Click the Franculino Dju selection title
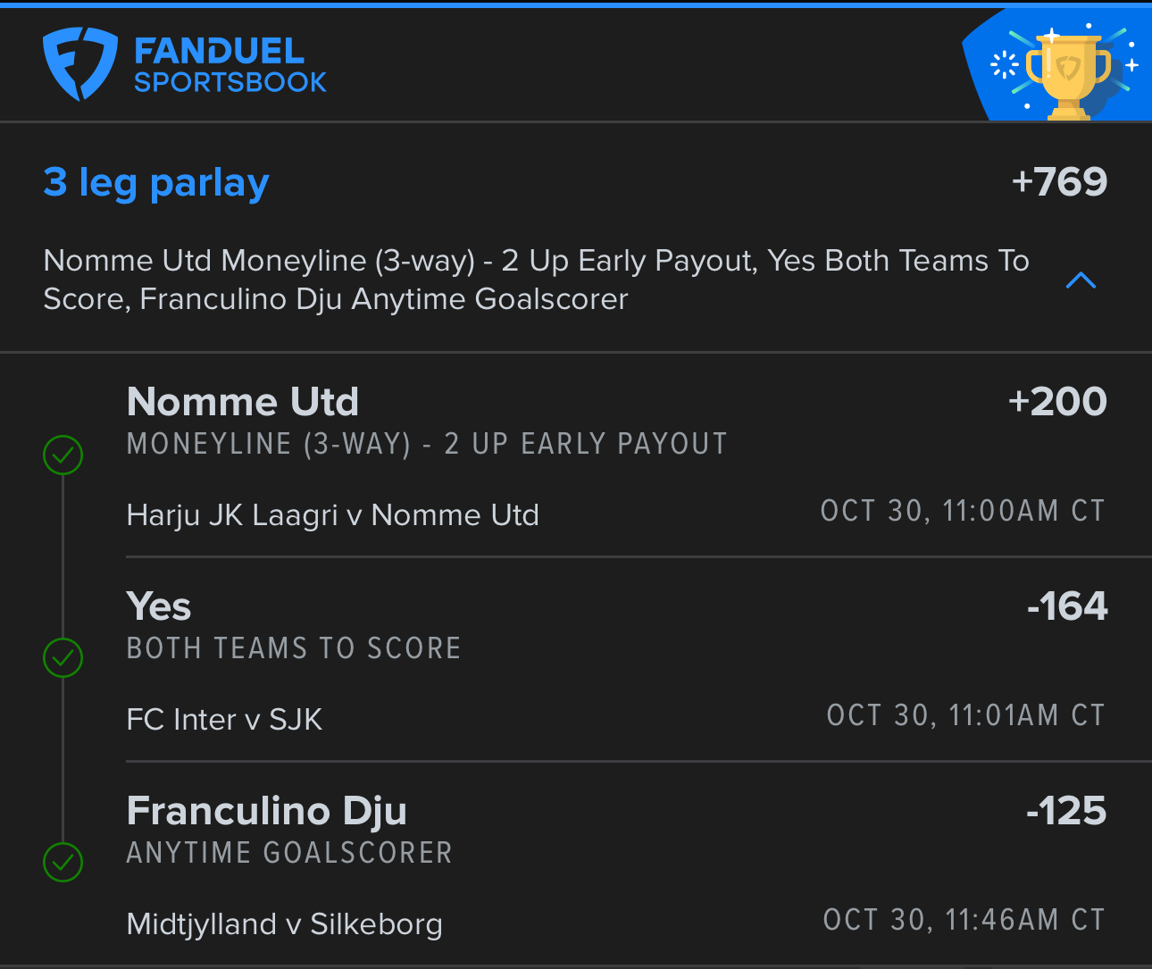The width and height of the screenshot is (1152, 969). click(267, 811)
